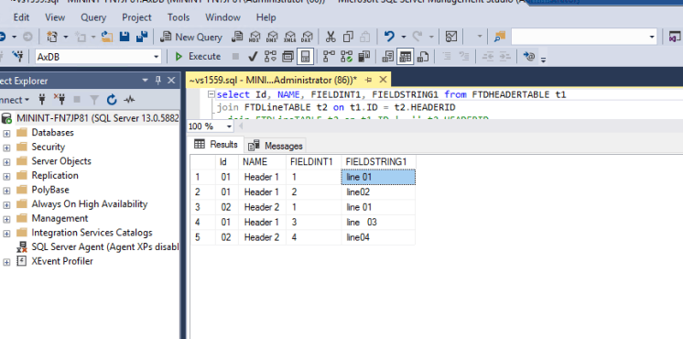Click the Specify Template Parameter Values icon

pyautogui.click(x=529, y=56)
